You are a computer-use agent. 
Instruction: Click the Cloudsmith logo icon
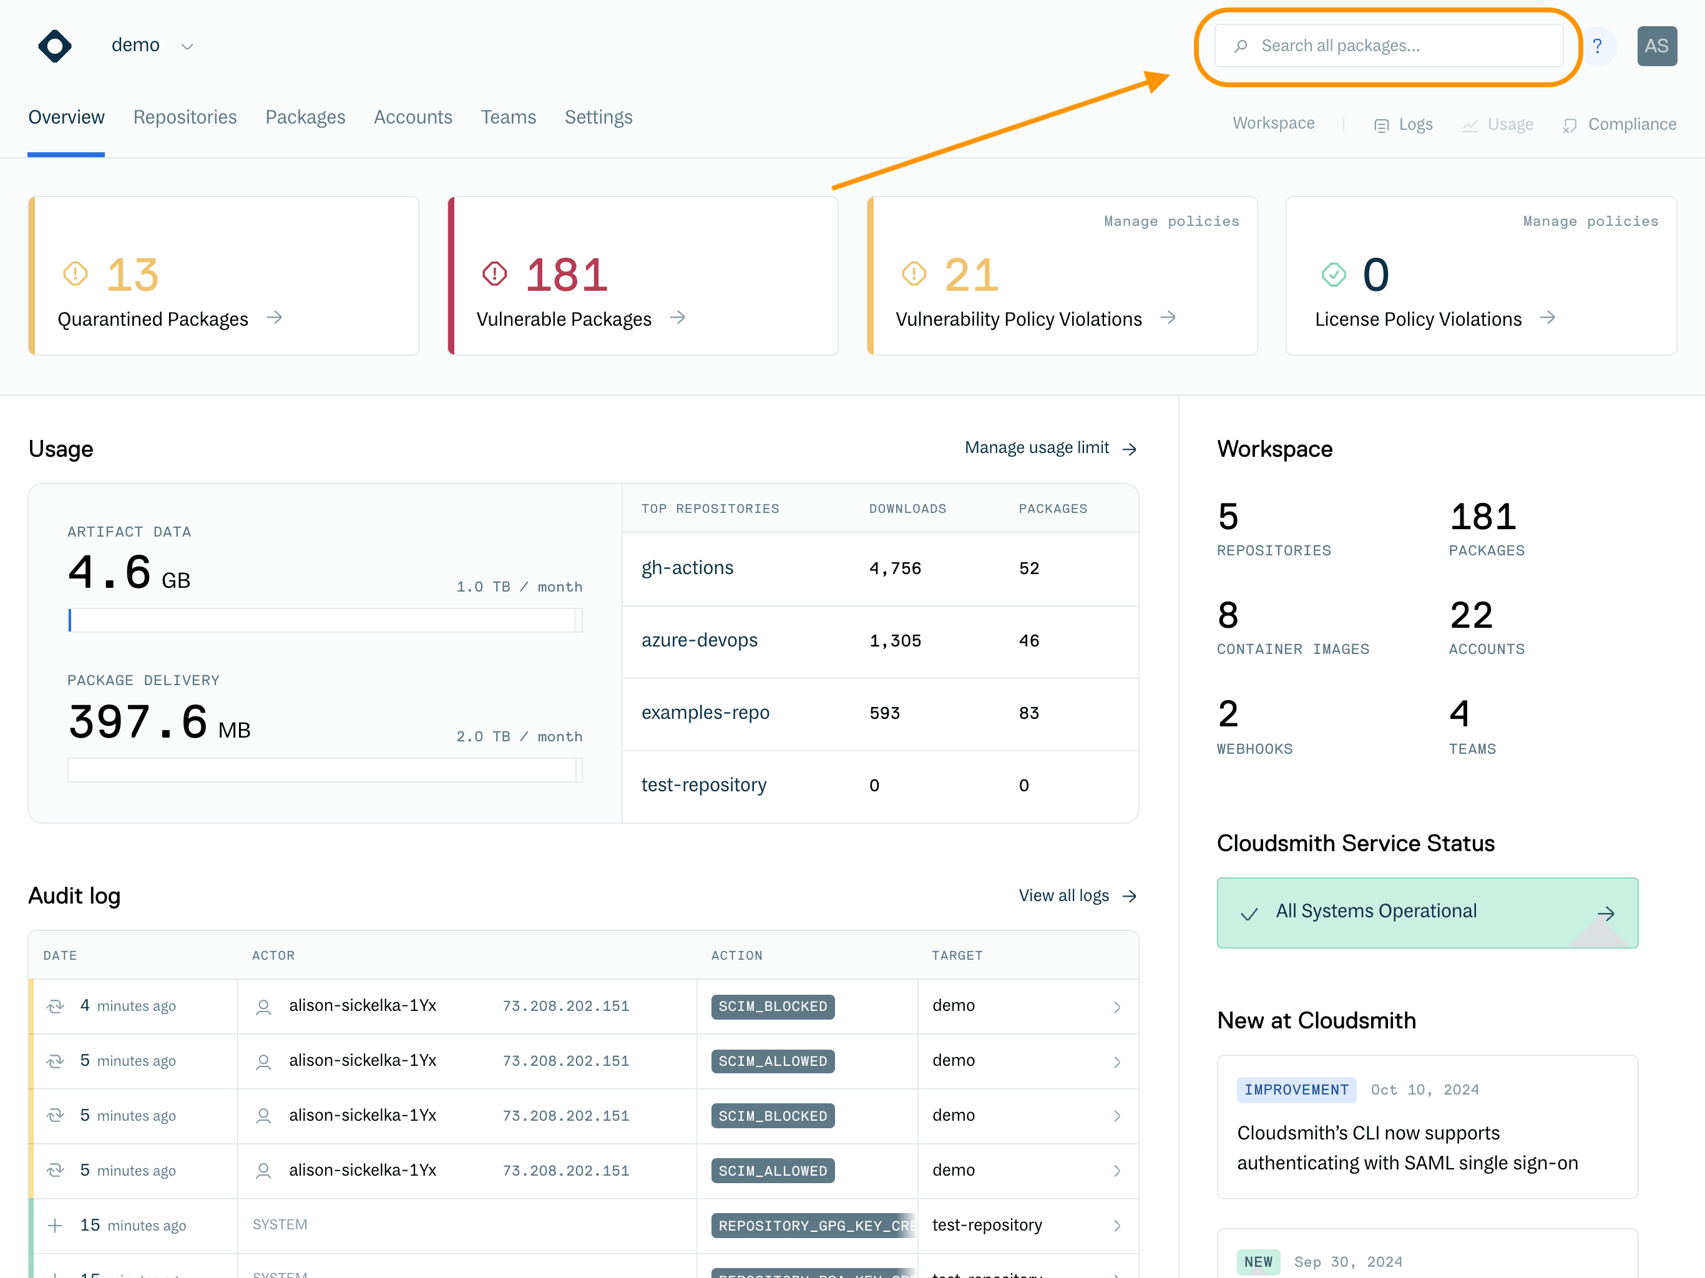(x=55, y=46)
